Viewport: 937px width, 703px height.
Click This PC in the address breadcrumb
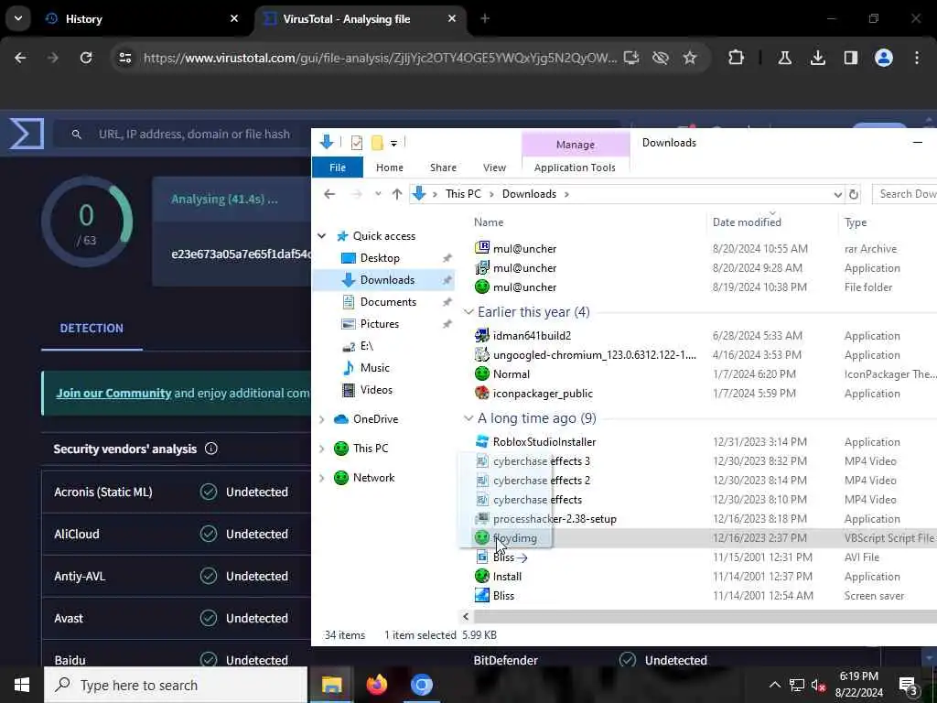click(463, 194)
